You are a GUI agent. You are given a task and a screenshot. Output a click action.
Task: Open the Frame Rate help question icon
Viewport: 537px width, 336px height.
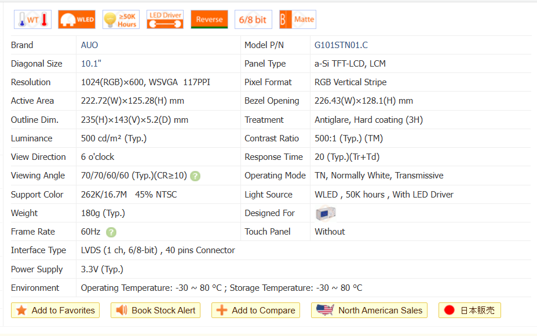111,232
